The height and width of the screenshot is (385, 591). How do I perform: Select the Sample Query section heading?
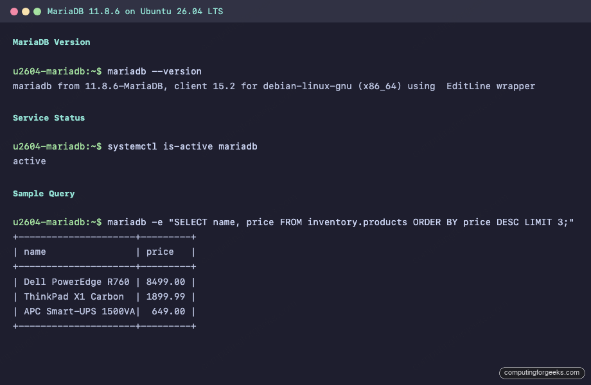pyautogui.click(x=43, y=193)
